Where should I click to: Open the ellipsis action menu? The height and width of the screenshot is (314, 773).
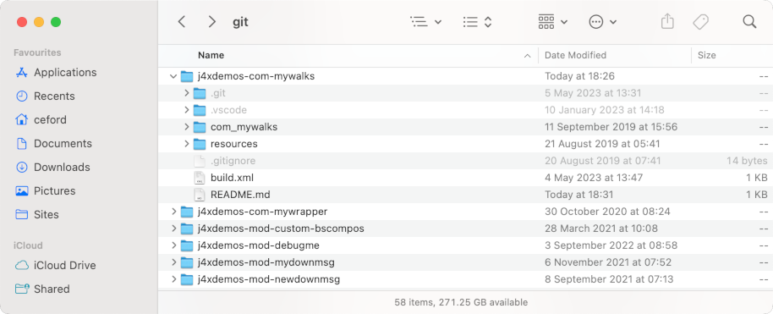(602, 22)
